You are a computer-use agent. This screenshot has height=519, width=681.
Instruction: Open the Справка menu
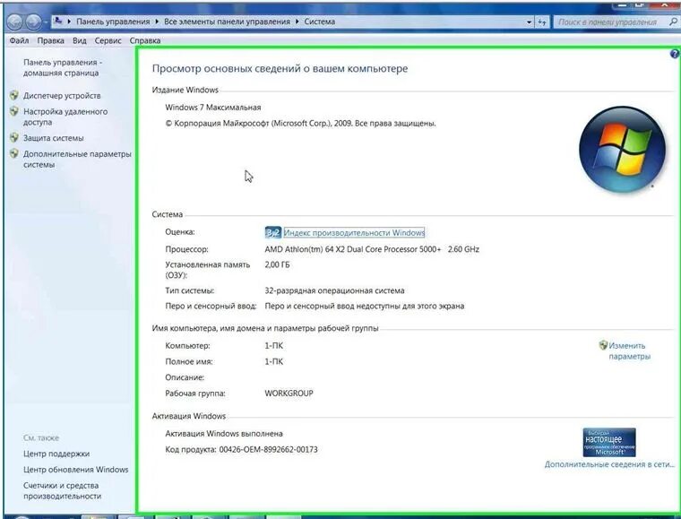[x=145, y=40]
